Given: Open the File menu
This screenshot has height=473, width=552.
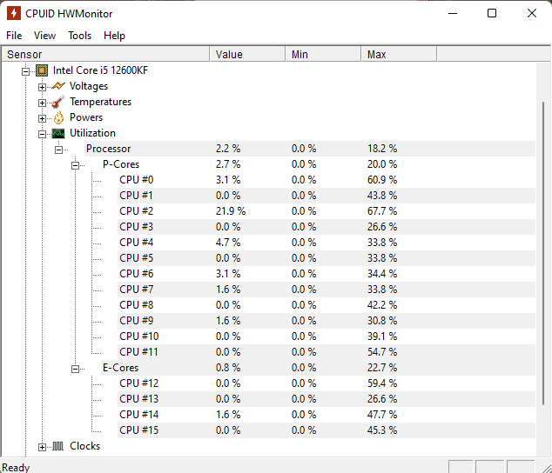Looking at the screenshot, I should coord(14,36).
